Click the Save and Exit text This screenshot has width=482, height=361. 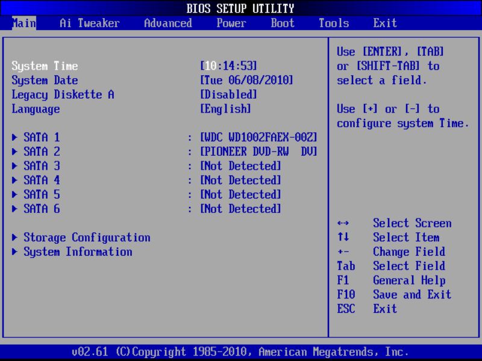[x=412, y=294]
